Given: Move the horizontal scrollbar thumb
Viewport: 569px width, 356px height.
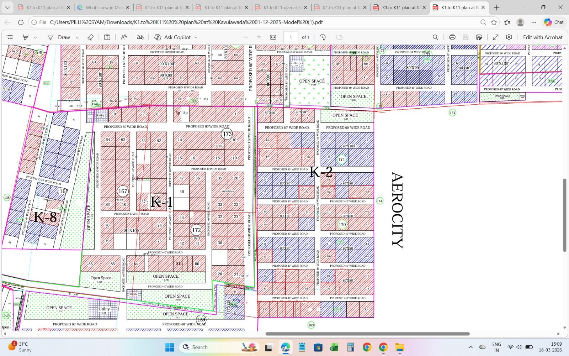Looking at the screenshot, I should click(x=367, y=334).
